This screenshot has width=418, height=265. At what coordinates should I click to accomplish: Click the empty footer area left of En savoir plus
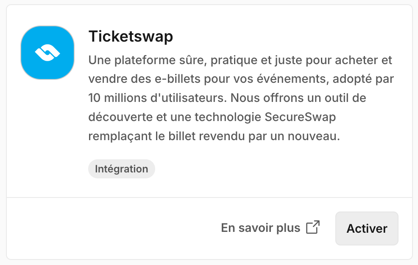(x=112, y=228)
